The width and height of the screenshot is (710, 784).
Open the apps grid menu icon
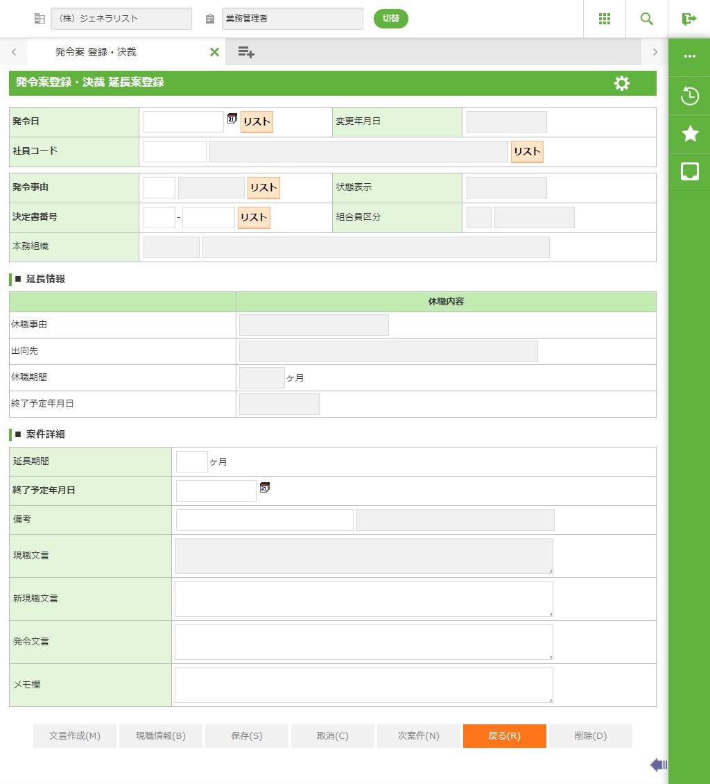tap(604, 19)
